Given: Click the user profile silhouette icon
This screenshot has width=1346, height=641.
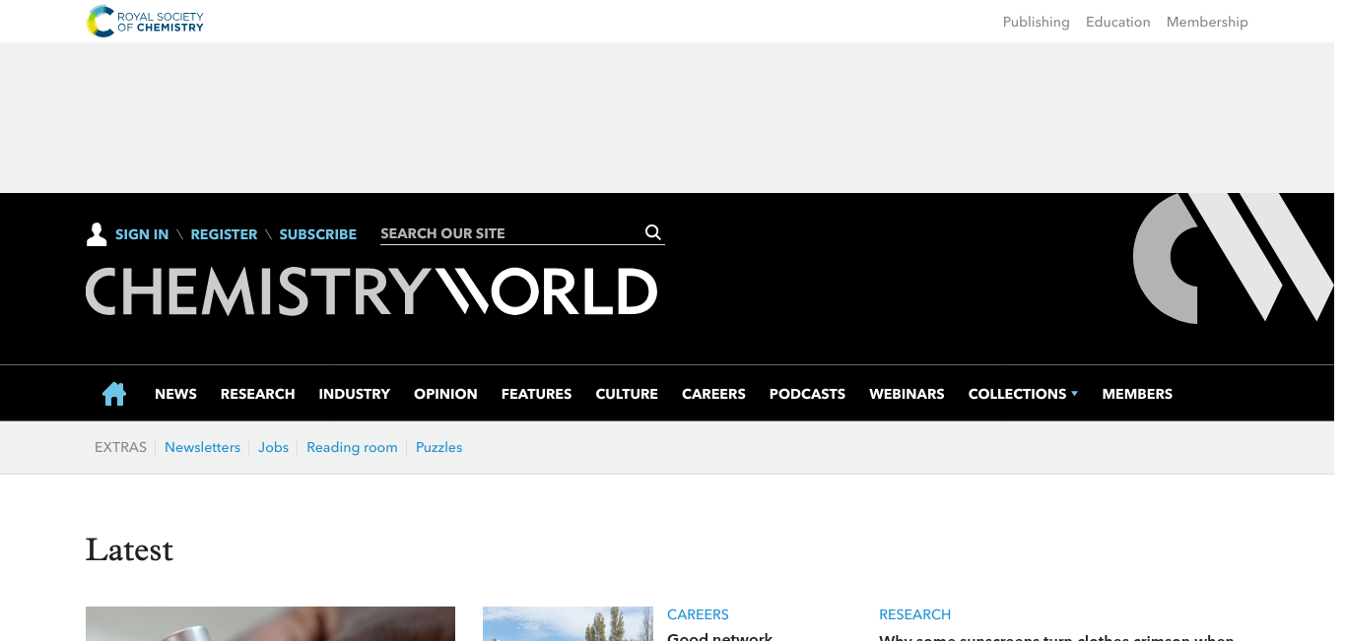Looking at the screenshot, I should (97, 234).
